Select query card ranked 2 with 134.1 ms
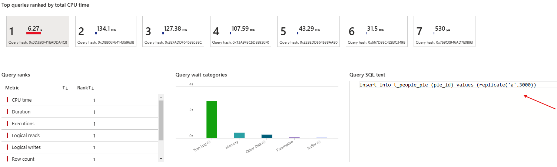Viewport: 557px width, 167px height. click(x=106, y=32)
